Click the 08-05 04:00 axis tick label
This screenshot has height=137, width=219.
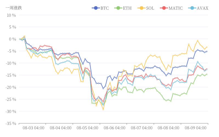(x=88, y=128)
